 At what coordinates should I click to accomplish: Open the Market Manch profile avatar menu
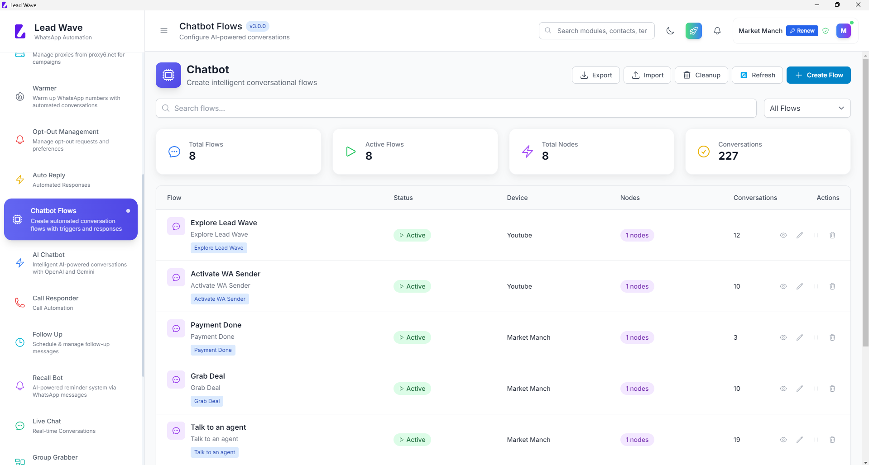tap(844, 30)
